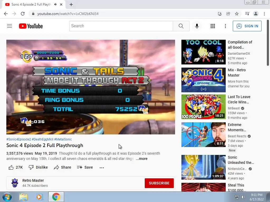Open the #DeathEggMkII hashtag
The width and height of the screenshot is (270, 202).
[42, 139]
